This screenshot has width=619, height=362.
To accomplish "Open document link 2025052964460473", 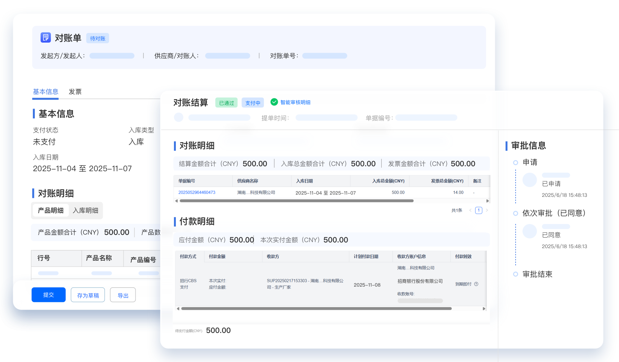I will pos(197,192).
